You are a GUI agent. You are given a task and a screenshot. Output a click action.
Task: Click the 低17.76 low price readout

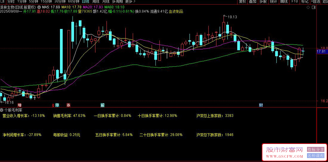[x=57, y=11]
